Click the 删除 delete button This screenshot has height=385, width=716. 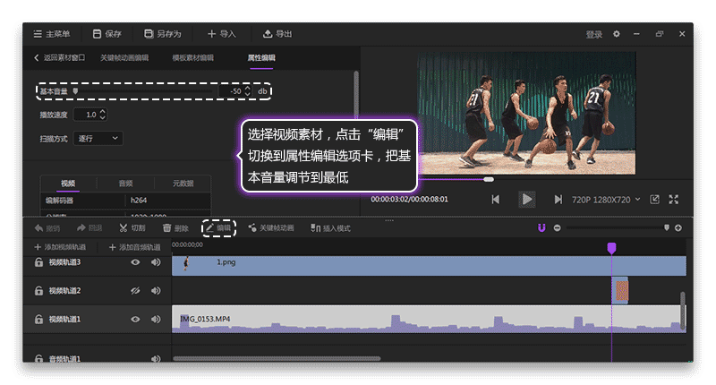175,228
